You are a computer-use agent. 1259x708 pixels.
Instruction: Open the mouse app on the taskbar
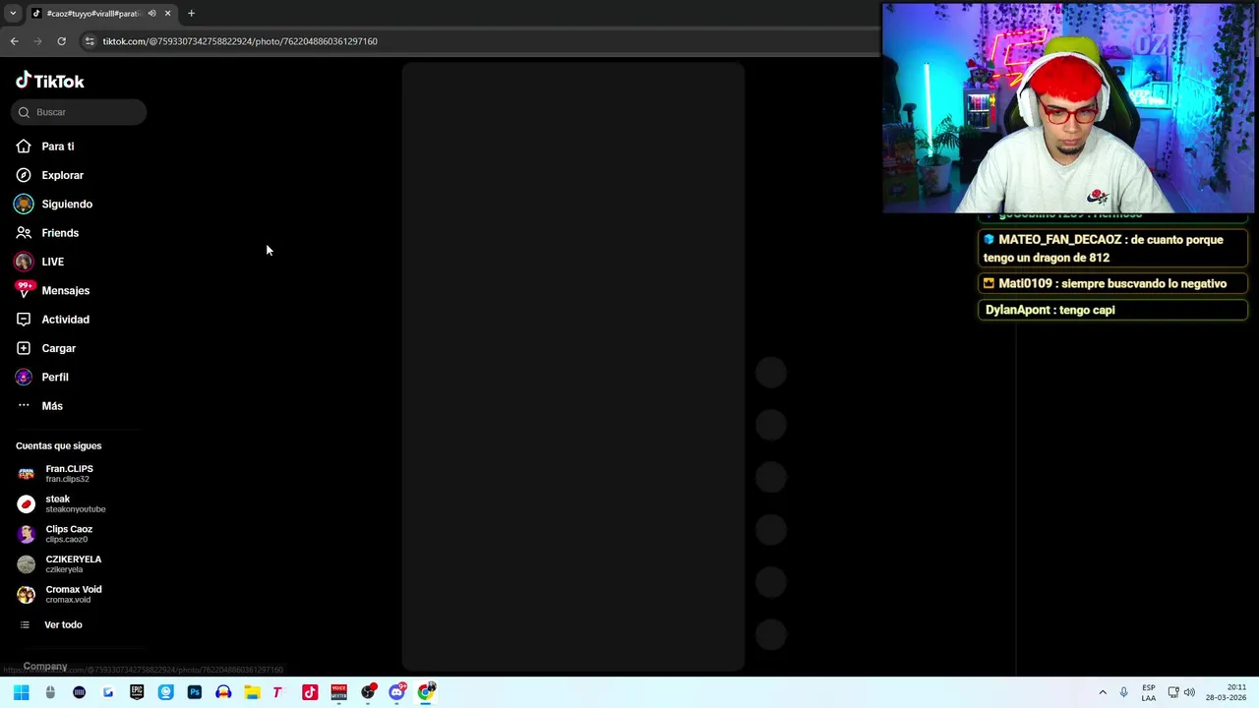pos(50,692)
